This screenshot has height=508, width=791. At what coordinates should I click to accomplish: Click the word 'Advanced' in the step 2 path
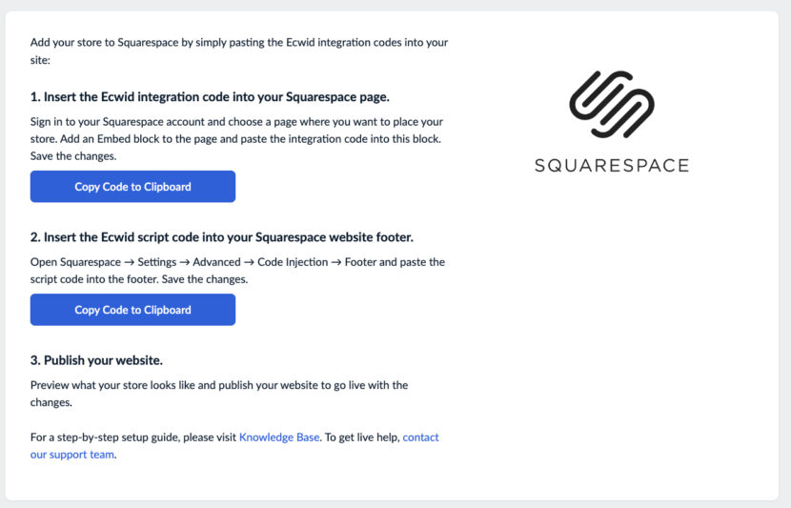(x=216, y=262)
